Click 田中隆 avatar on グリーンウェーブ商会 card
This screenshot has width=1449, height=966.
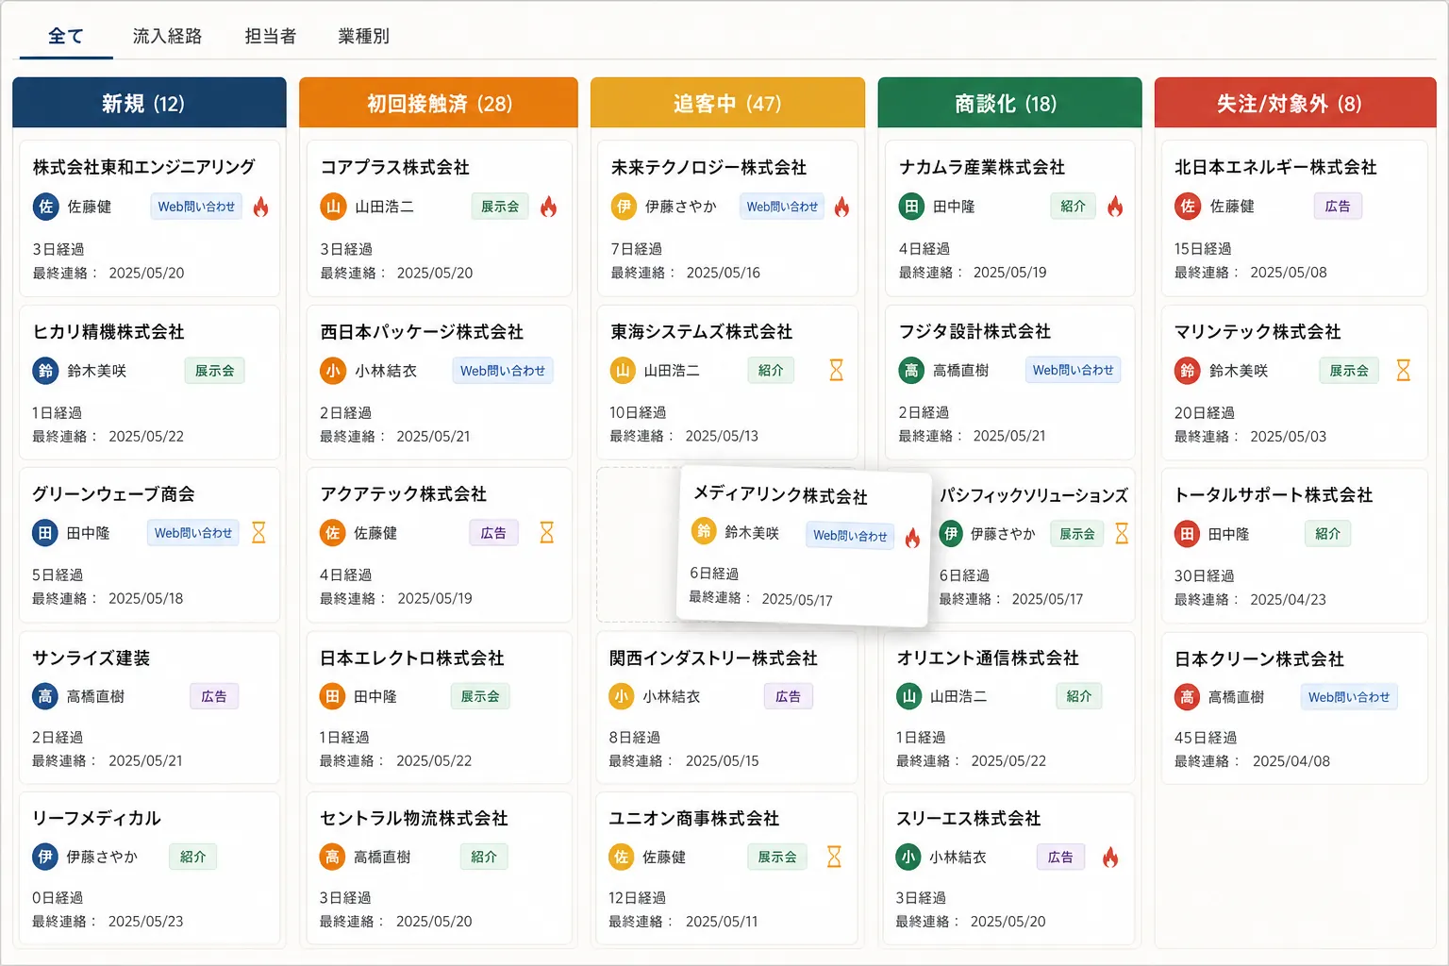coord(44,533)
